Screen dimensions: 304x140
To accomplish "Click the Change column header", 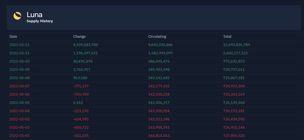I will pyautogui.click(x=79, y=37).
